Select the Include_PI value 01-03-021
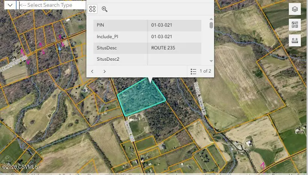The image size is (308, 175). [162, 37]
